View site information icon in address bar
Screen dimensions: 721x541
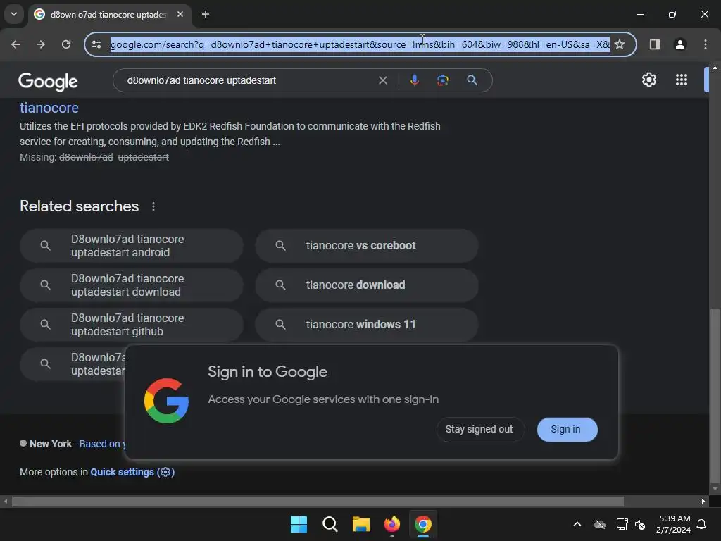coord(96,44)
